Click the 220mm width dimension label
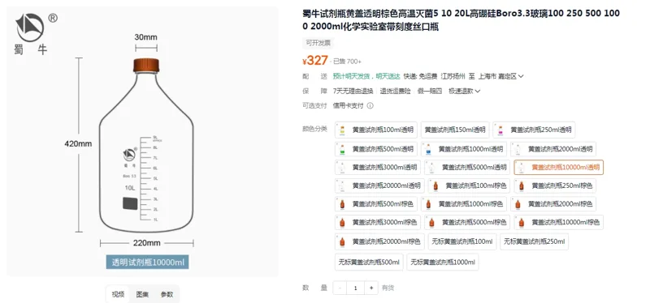Image resolution: width=650 pixels, height=303 pixels. click(147, 243)
